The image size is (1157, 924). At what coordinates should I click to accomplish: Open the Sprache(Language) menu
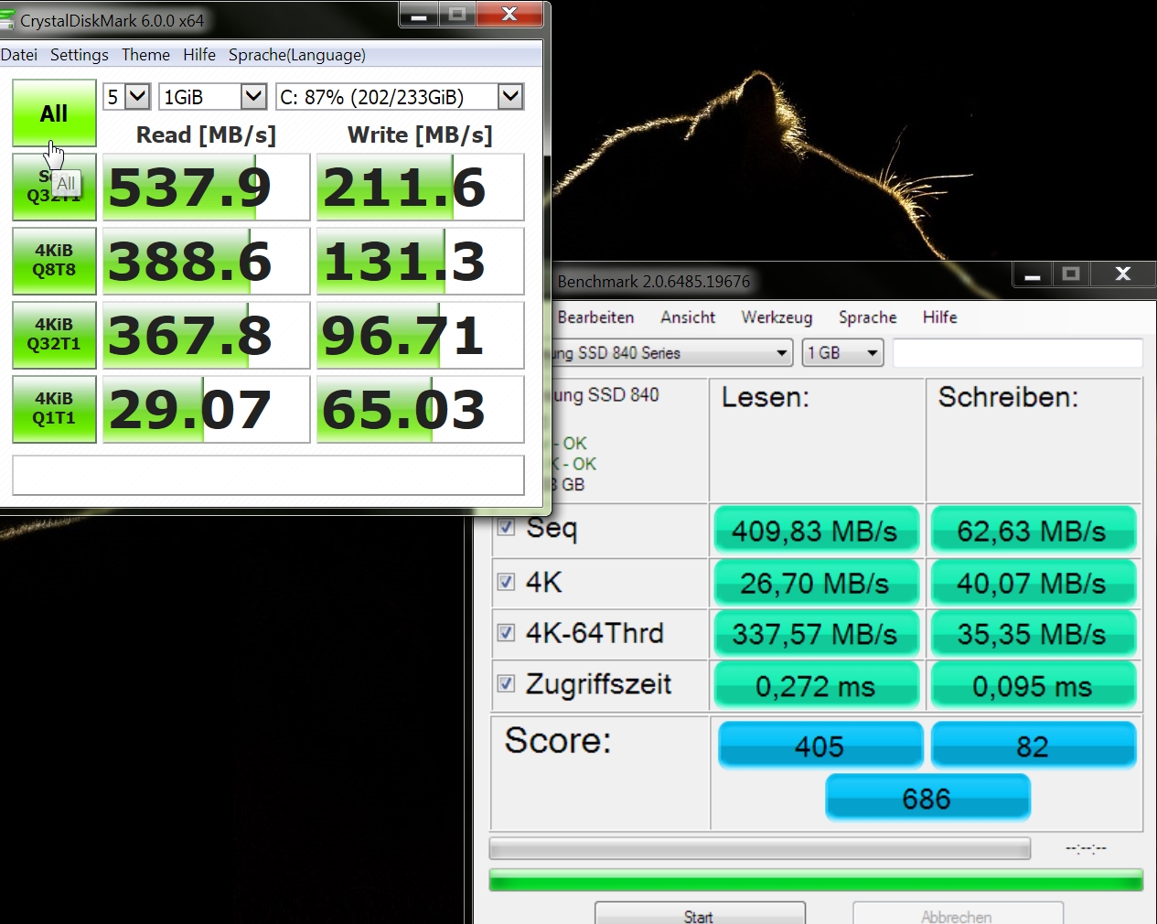[x=297, y=55]
